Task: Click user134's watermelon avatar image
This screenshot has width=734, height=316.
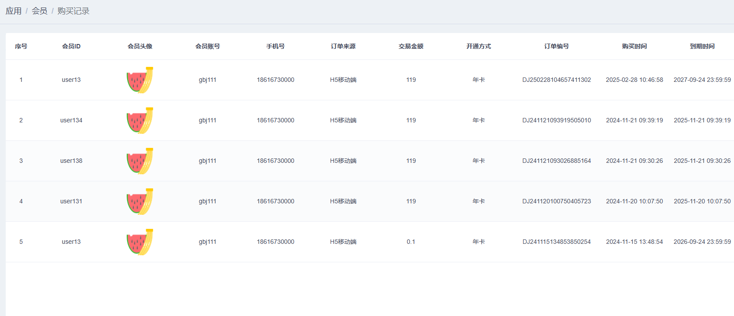Action: pyautogui.click(x=140, y=121)
